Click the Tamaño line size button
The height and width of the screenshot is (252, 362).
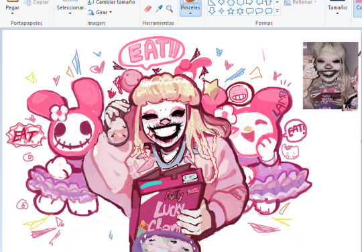tap(337, 5)
